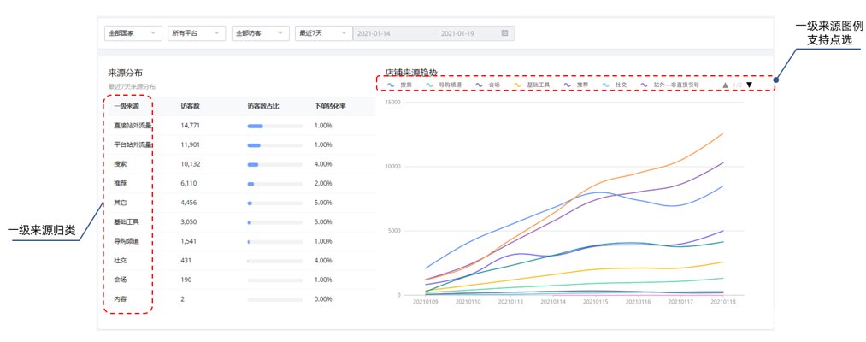
Task: Open the calendar date picker icon
Action: coord(504,33)
